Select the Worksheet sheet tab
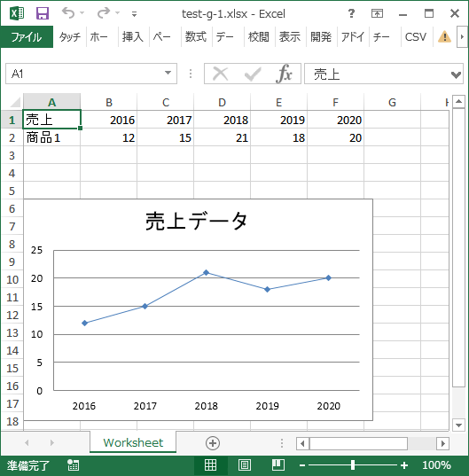Image resolution: width=469 pixels, height=476 pixels. click(133, 442)
